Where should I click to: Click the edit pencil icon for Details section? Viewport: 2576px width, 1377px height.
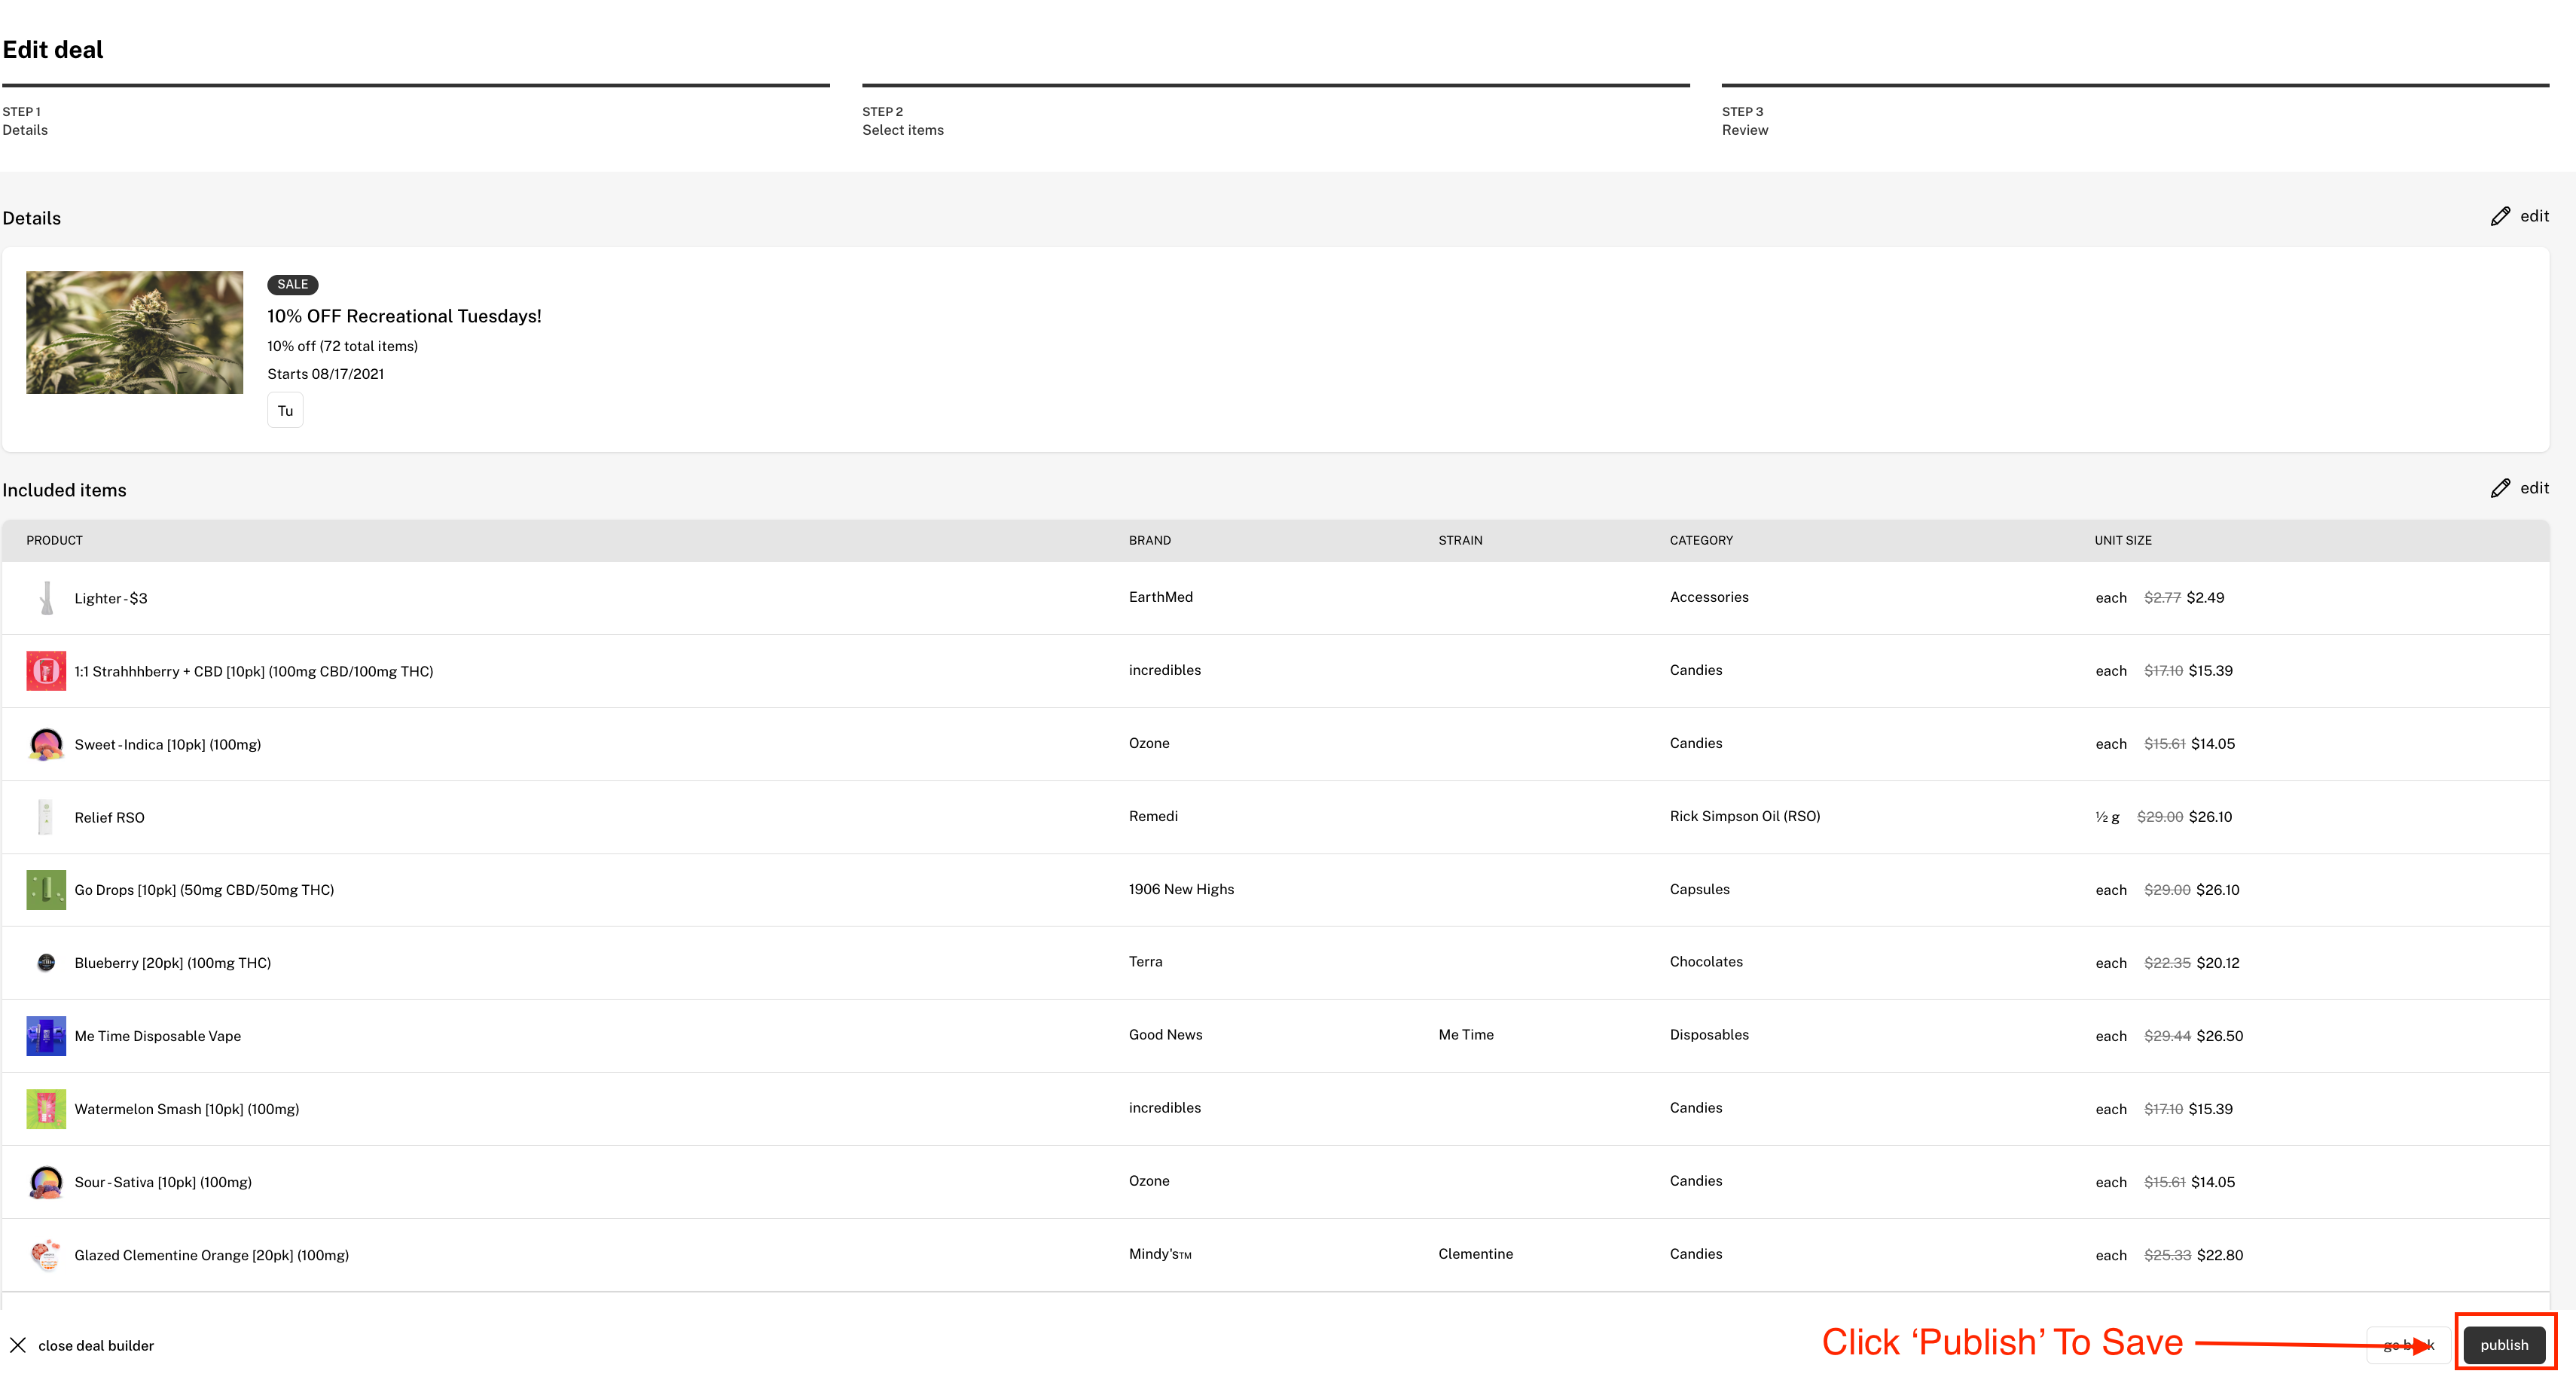coord(2501,215)
